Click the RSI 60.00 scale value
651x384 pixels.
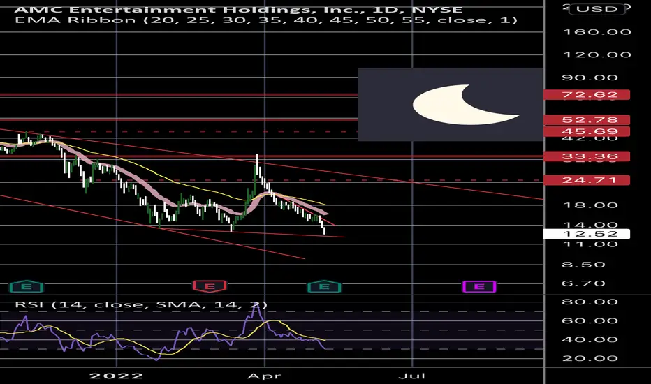(590, 320)
